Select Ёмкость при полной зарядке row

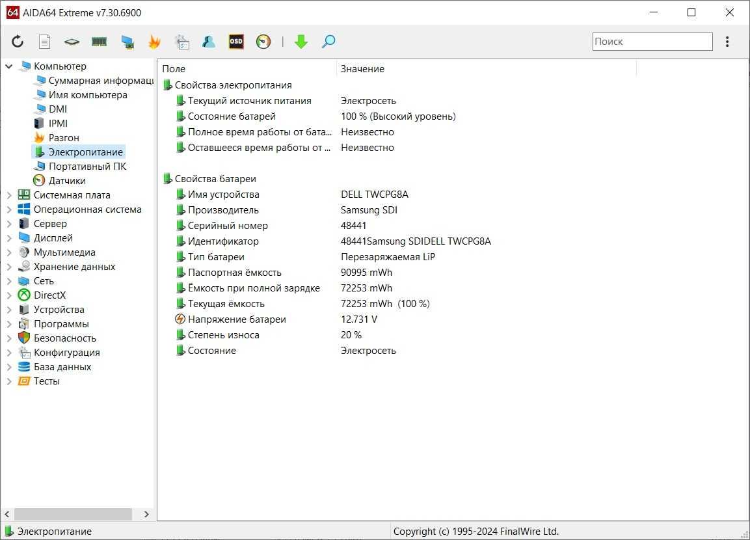[x=284, y=288]
